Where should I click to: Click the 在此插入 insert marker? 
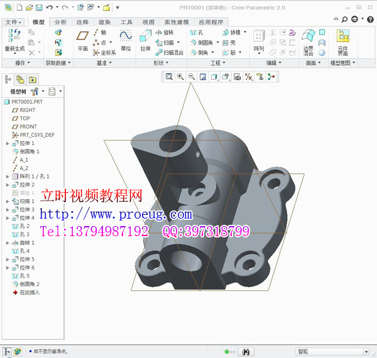coord(26,293)
